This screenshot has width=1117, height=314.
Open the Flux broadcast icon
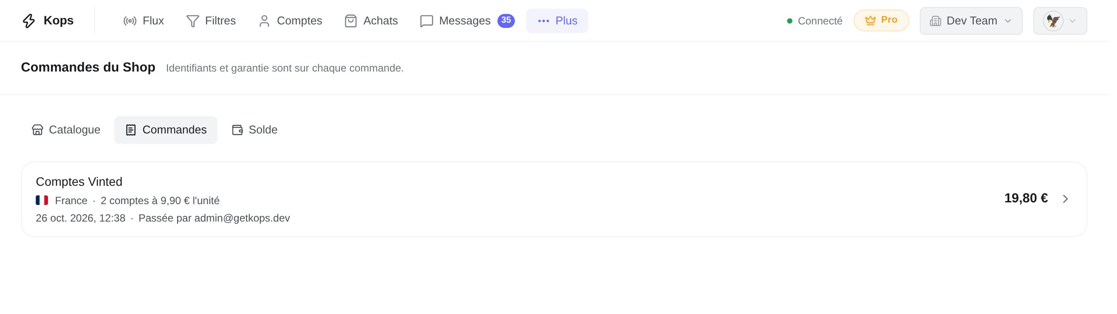[x=130, y=21]
